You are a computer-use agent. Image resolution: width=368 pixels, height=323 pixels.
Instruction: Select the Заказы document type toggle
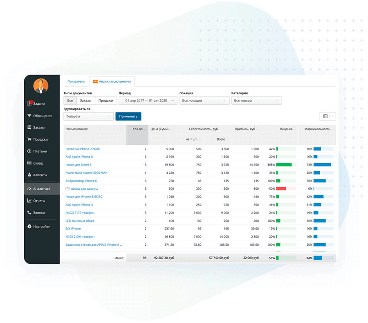click(x=85, y=101)
